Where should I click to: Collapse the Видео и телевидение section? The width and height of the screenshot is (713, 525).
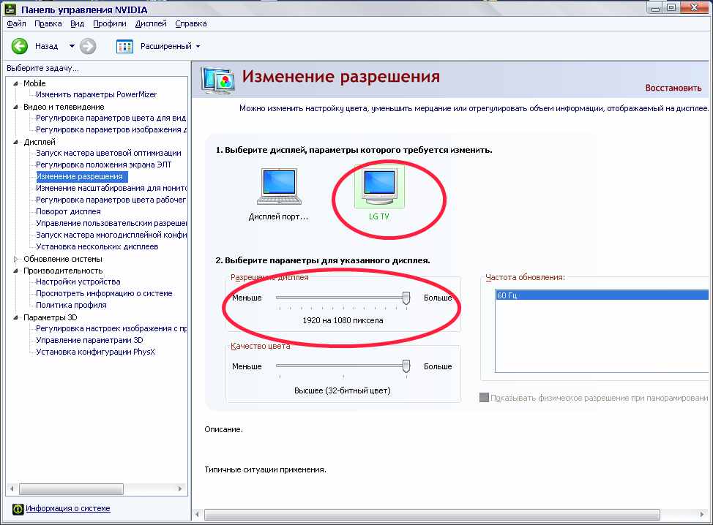tap(16, 107)
